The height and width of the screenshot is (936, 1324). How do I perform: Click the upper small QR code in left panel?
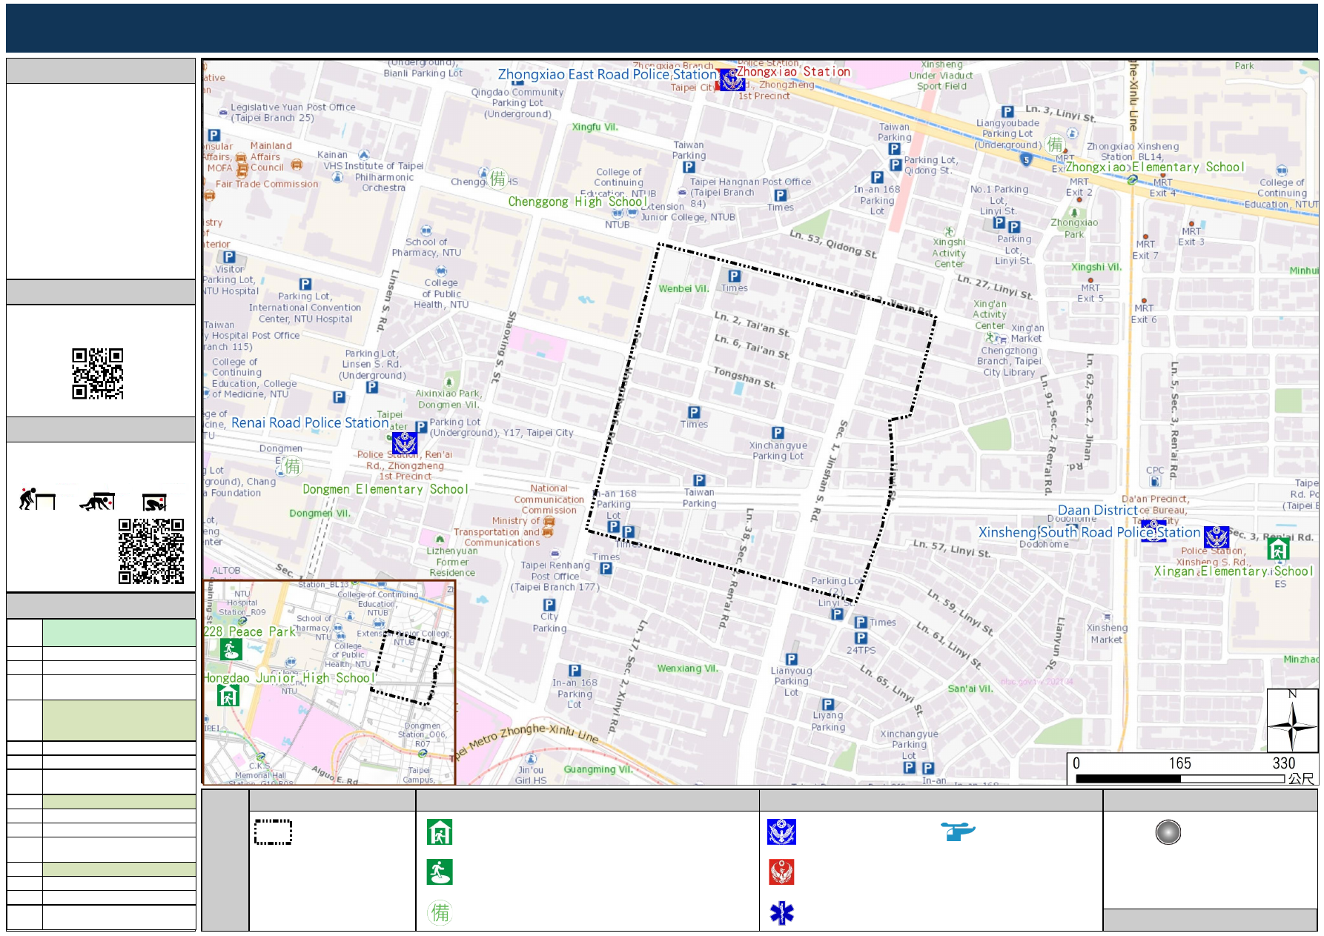pyautogui.click(x=97, y=374)
